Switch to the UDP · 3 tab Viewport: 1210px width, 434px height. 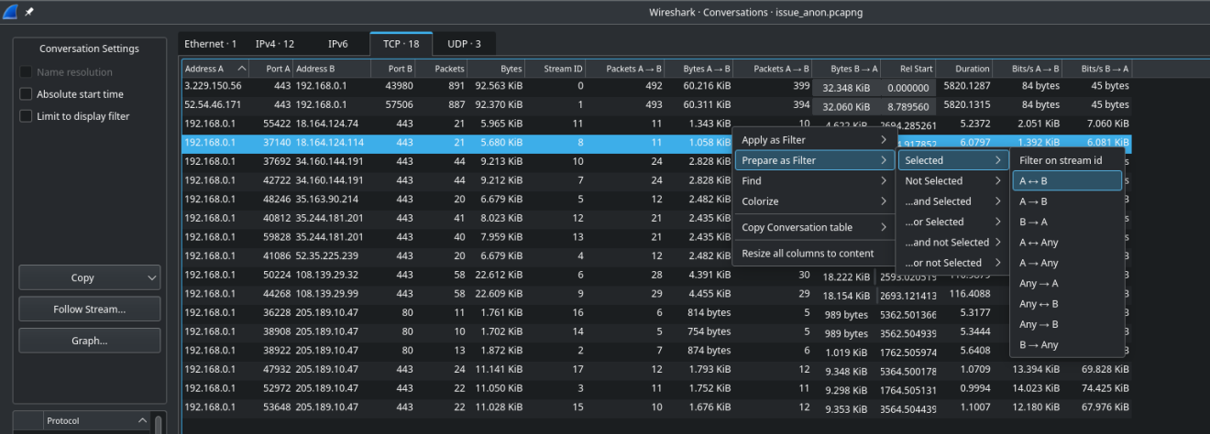pyautogui.click(x=464, y=44)
